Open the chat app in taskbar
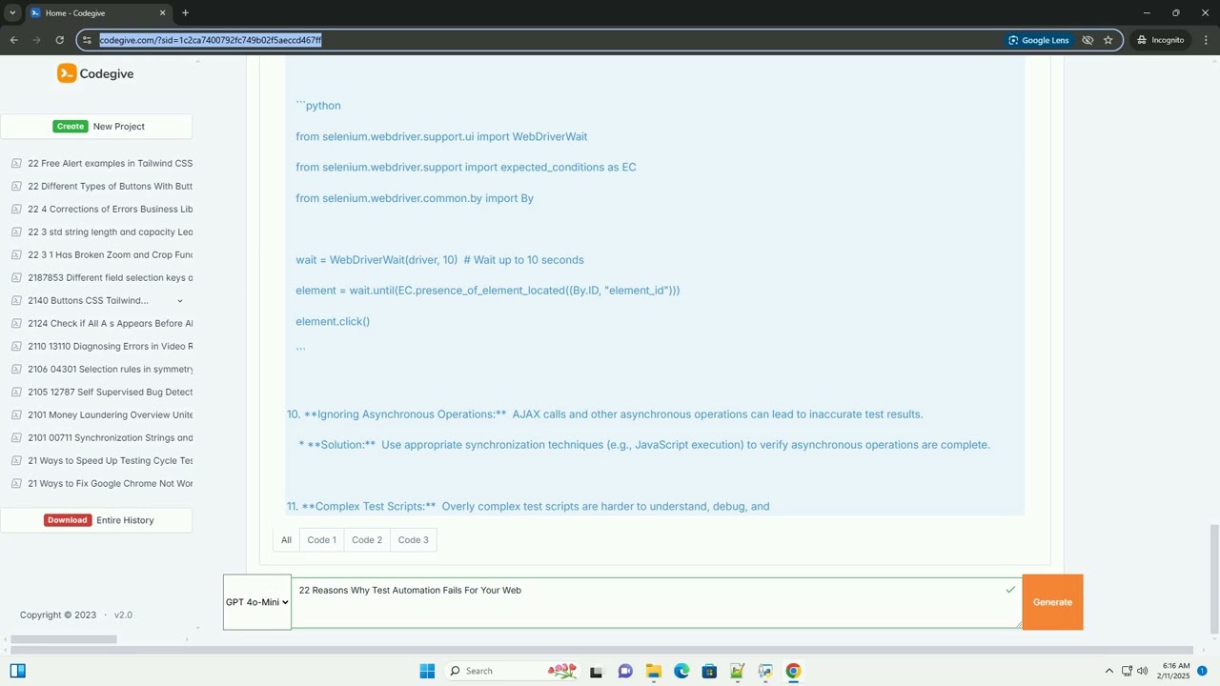 [x=625, y=671]
